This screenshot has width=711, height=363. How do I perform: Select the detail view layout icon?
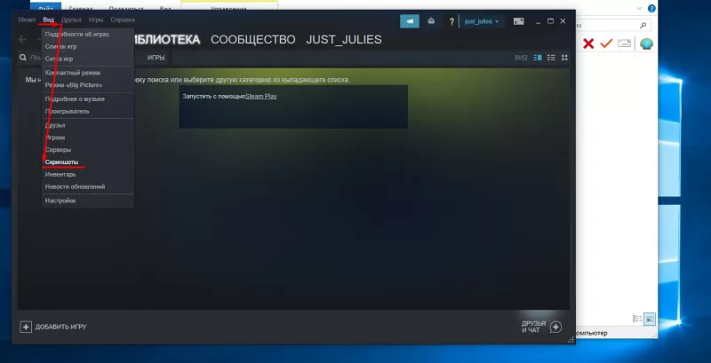click(x=538, y=58)
